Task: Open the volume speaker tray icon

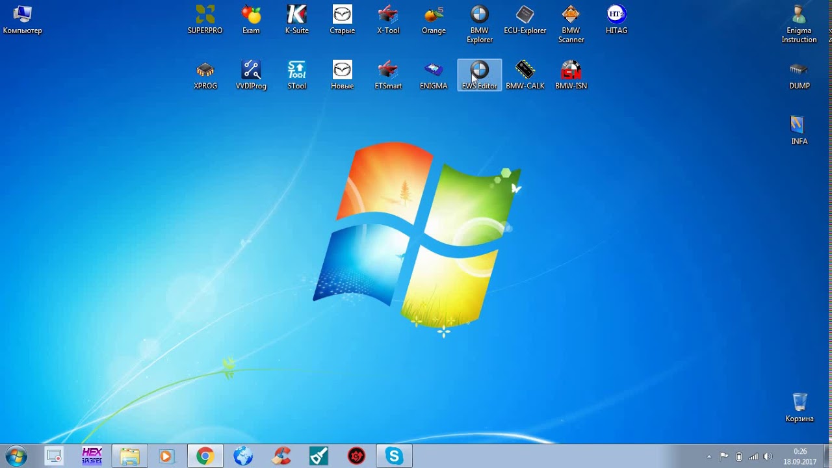Action: click(x=768, y=456)
